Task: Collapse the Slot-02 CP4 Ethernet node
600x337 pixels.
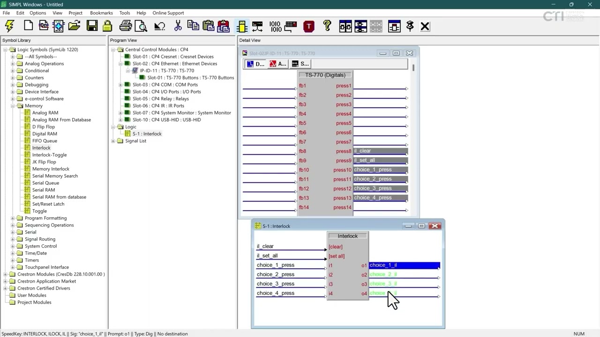Action: (120, 64)
